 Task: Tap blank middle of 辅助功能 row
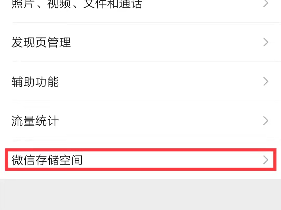(x=161, y=81)
